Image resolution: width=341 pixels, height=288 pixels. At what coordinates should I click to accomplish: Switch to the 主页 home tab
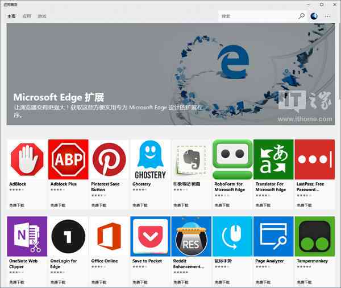point(11,16)
